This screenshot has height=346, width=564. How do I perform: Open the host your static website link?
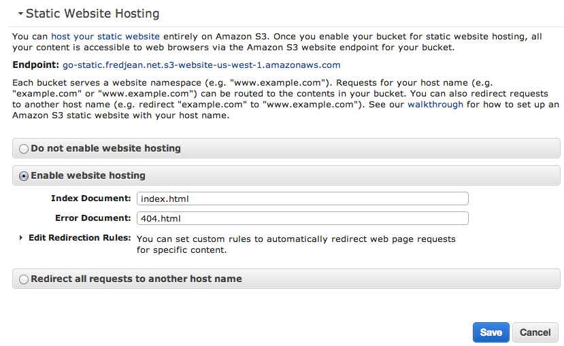click(x=105, y=36)
